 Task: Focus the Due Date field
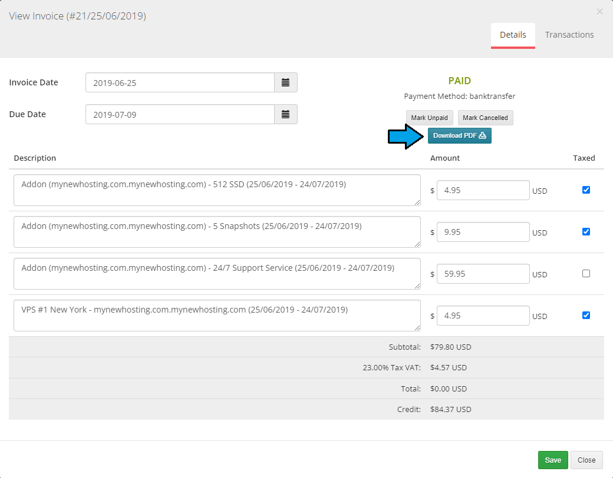(180, 114)
